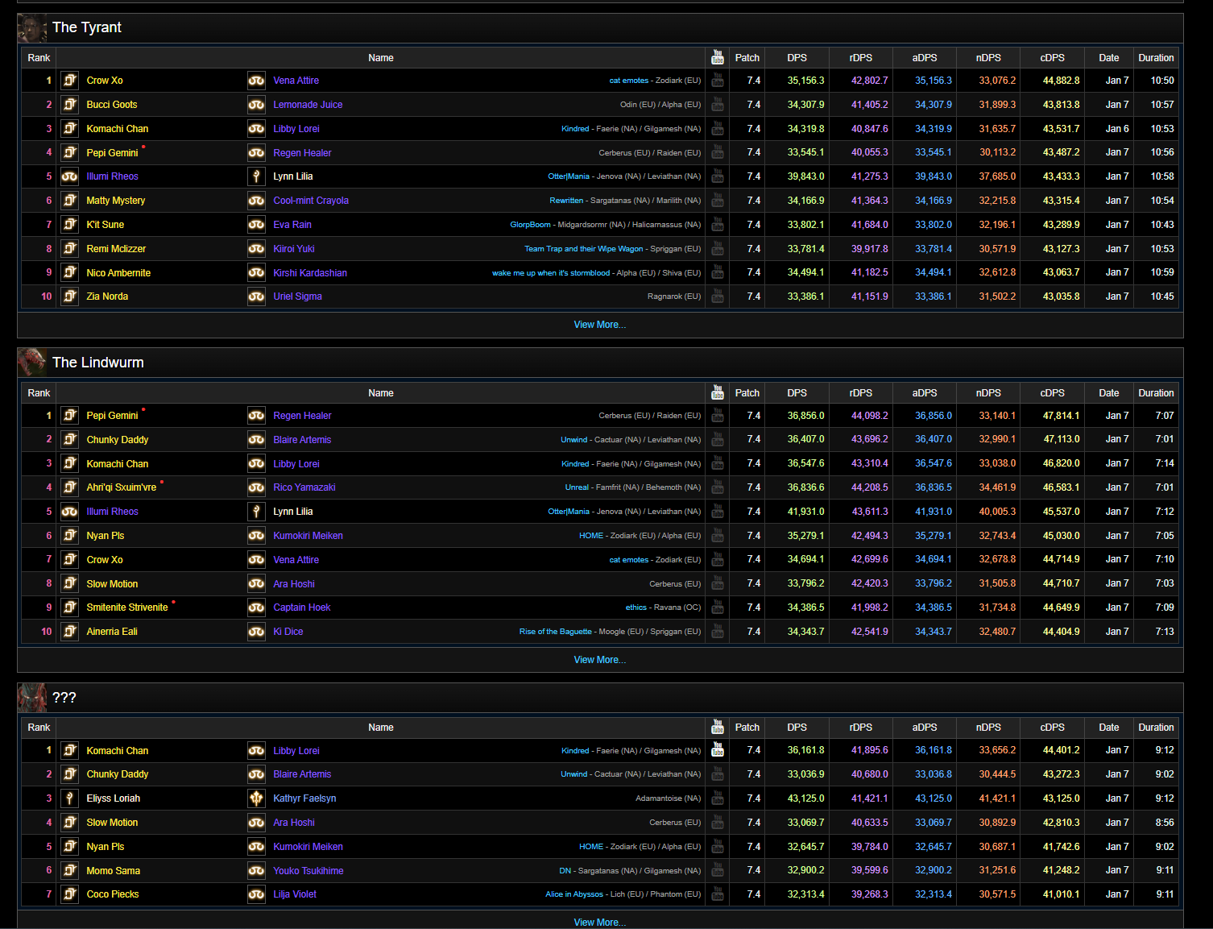Open the Unreal guild link
Screen dimensions: 1213x929
[x=577, y=487]
